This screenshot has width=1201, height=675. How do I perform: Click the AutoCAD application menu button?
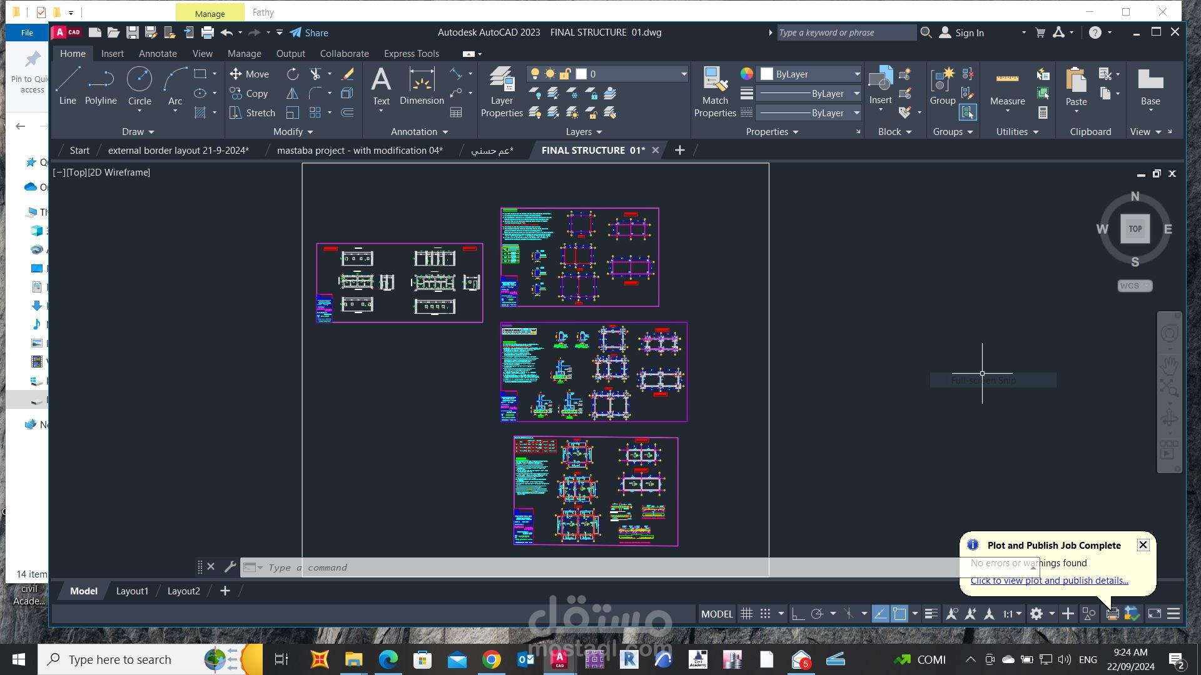[68, 32]
